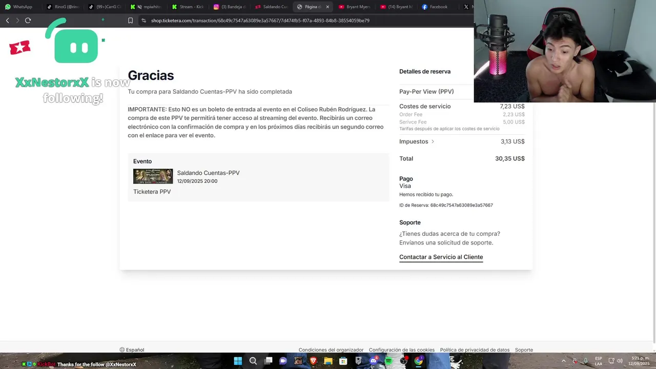Open the volume control in system tray
Screen dimensions: 656x369
click(x=620, y=361)
